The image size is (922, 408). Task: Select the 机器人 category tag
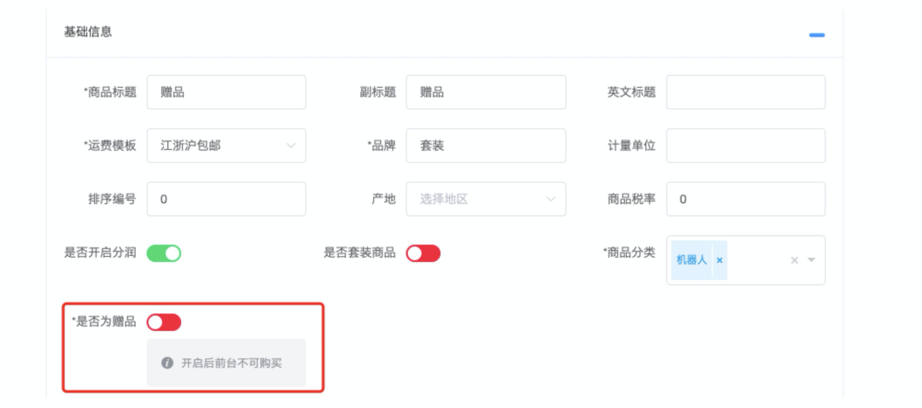(691, 260)
